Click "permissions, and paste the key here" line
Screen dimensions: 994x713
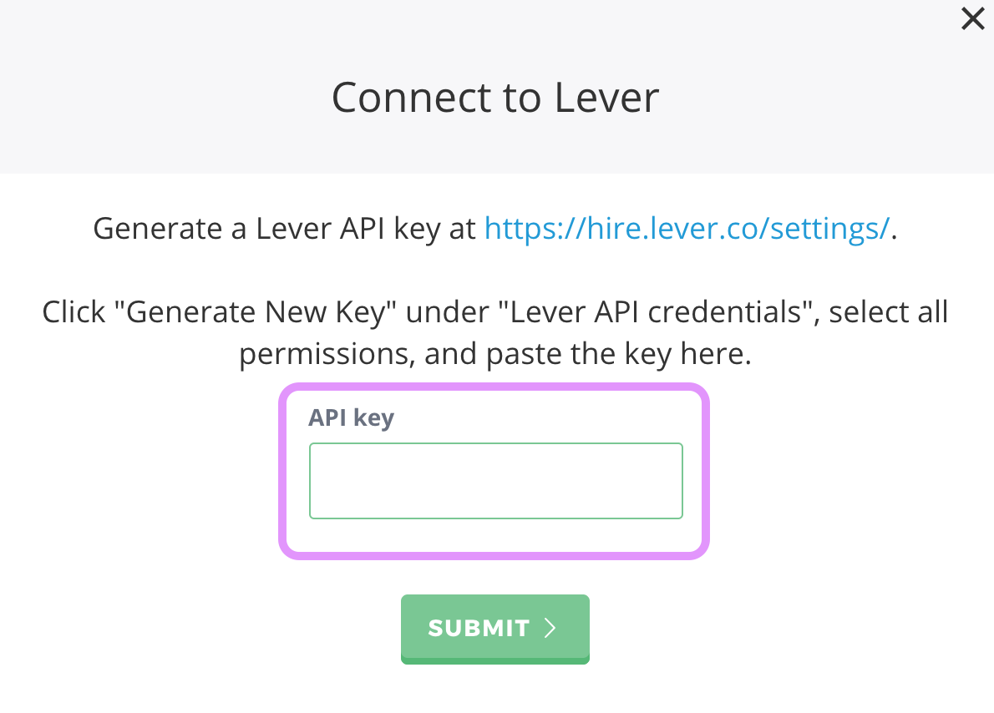coord(495,355)
